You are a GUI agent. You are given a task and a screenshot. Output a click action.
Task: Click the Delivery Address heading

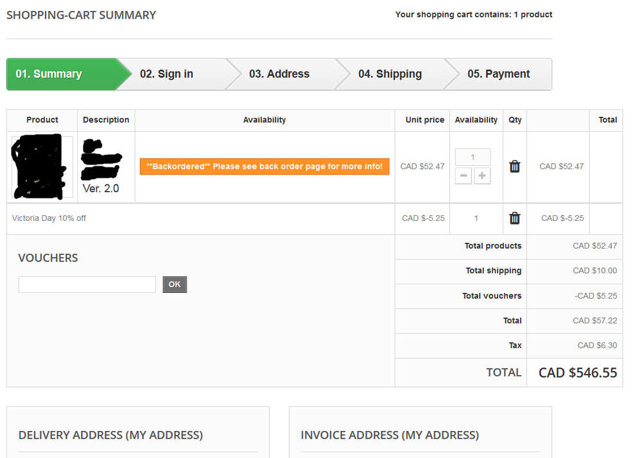coord(110,436)
